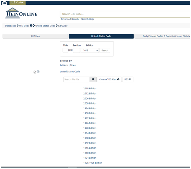Image resolution: width=191 pixels, height=169 pixels.
Task: Open 1994 Edition
Action: click(90, 108)
